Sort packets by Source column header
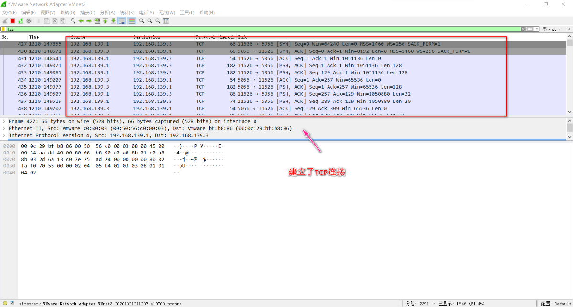 pyautogui.click(x=100, y=37)
